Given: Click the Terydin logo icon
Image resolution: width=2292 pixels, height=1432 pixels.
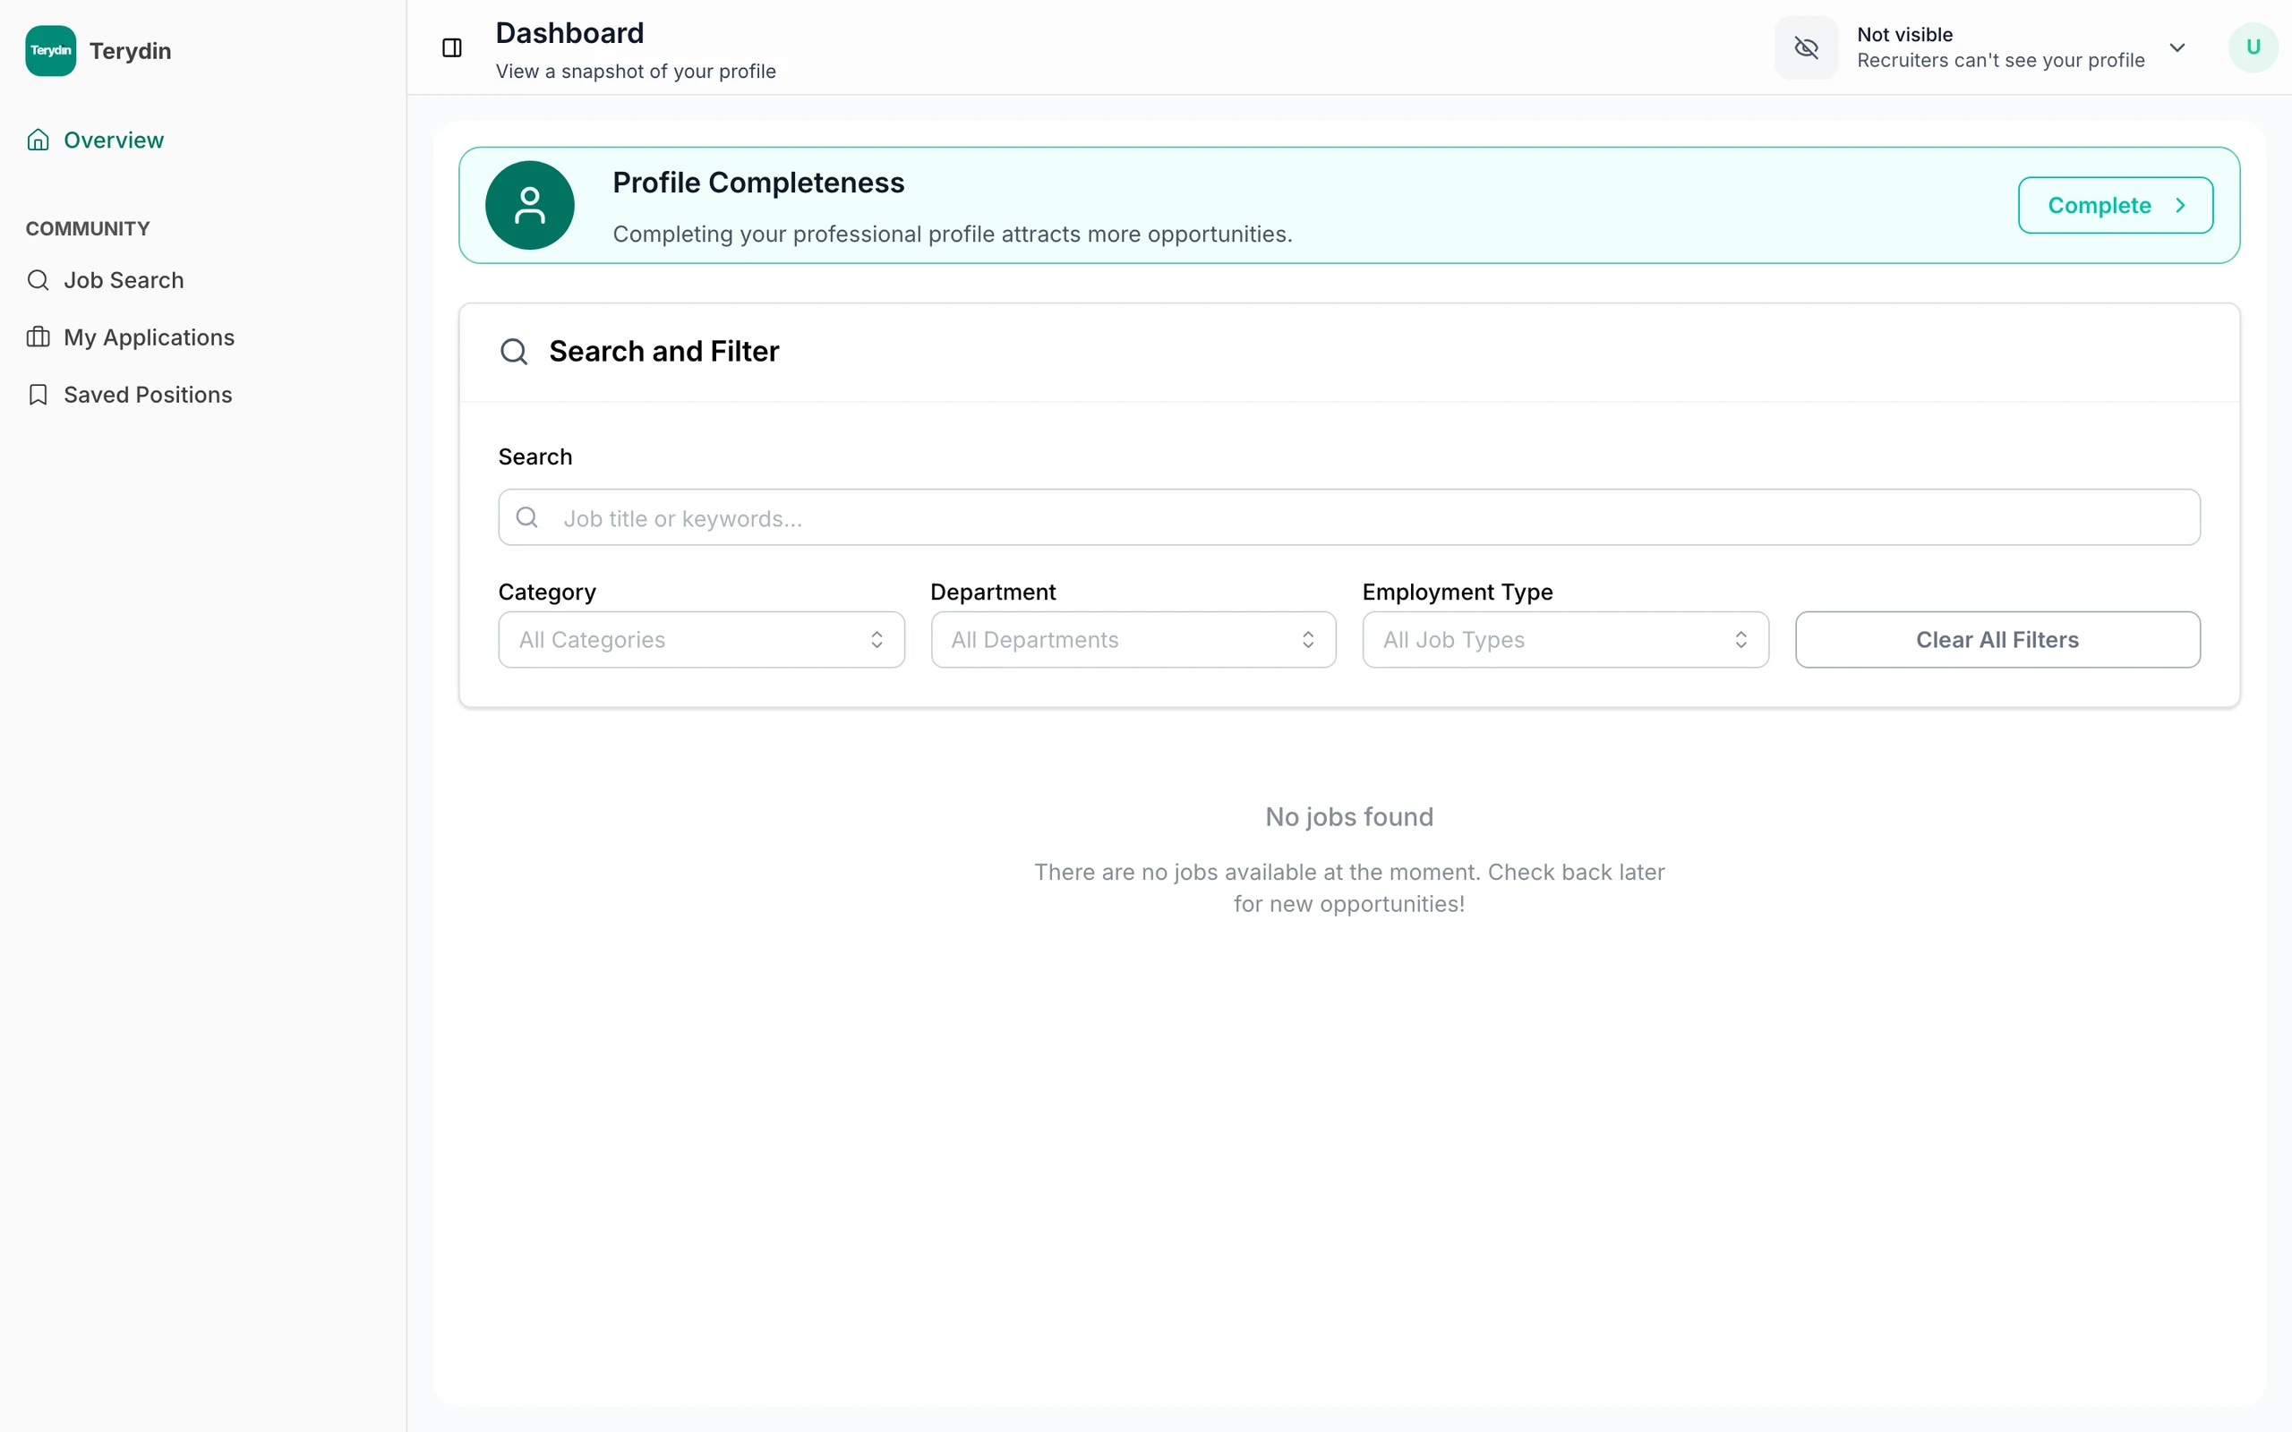Looking at the screenshot, I should (50, 50).
